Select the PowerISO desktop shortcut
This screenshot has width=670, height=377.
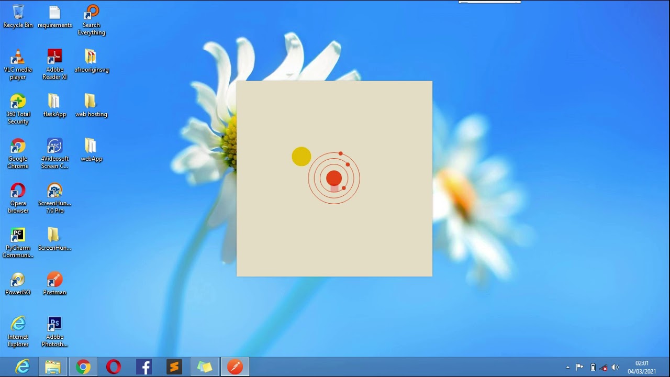pyautogui.click(x=18, y=283)
